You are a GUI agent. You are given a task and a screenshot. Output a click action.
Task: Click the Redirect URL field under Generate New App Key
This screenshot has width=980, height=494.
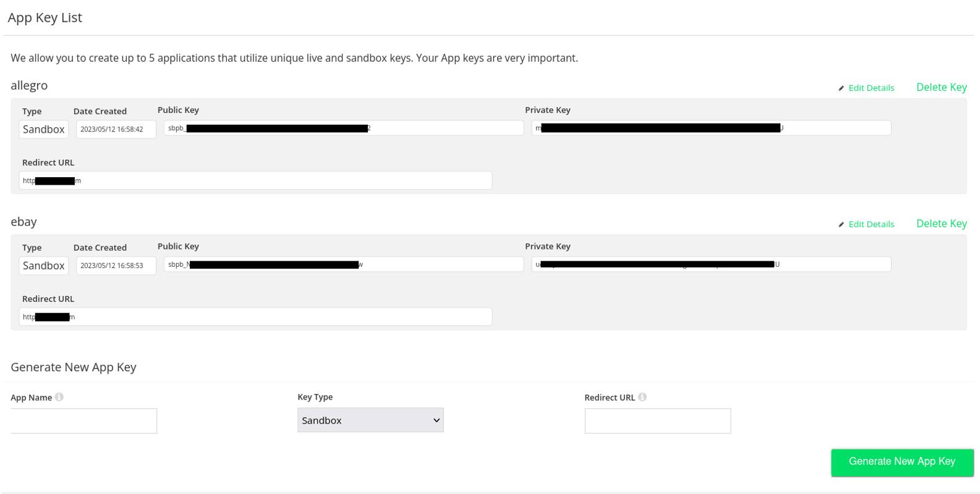[x=657, y=421]
